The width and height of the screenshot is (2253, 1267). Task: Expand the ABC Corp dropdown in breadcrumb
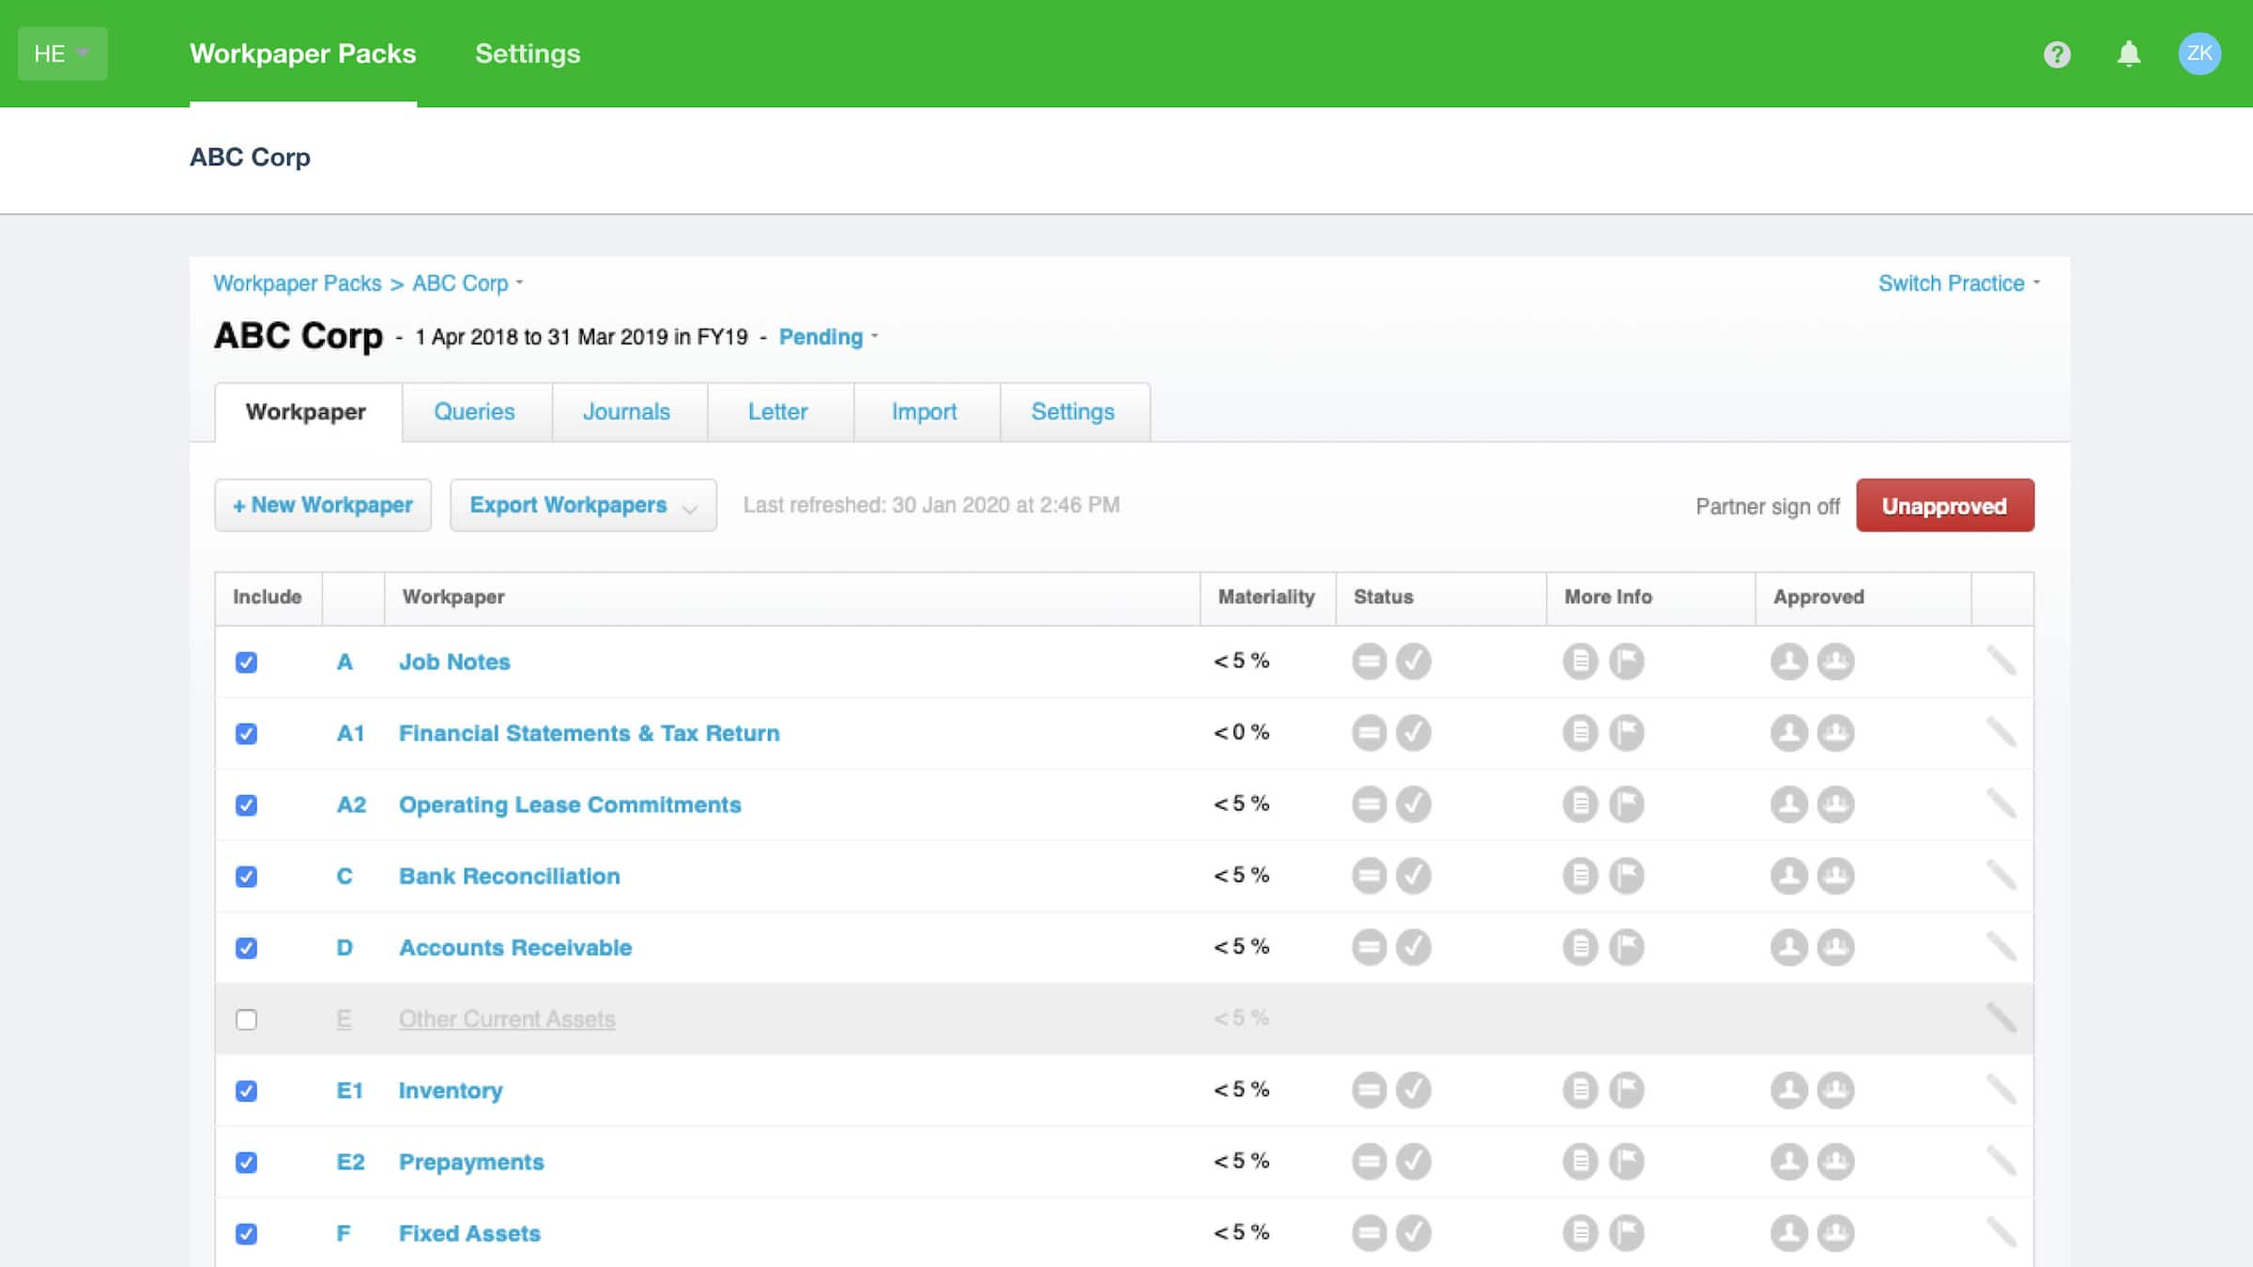521,283
